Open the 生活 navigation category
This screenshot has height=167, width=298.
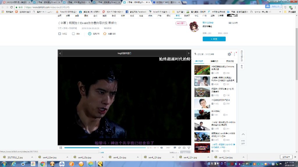(132, 16)
